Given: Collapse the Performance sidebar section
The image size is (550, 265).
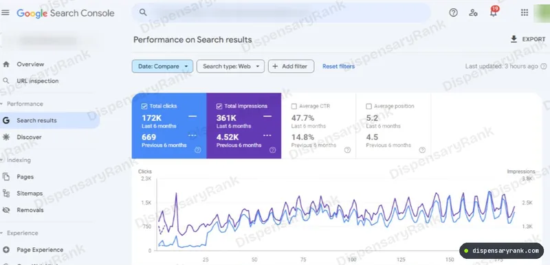Looking at the screenshot, I should (22, 104).
